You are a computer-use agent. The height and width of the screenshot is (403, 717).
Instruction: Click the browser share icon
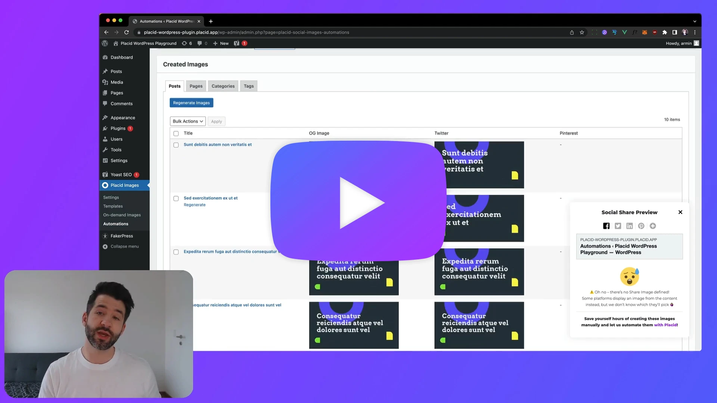pyautogui.click(x=572, y=32)
